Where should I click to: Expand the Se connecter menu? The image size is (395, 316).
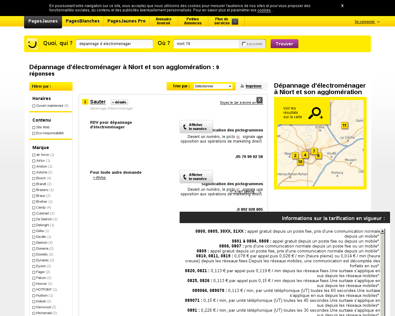pyautogui.click(x=379, y=22)
